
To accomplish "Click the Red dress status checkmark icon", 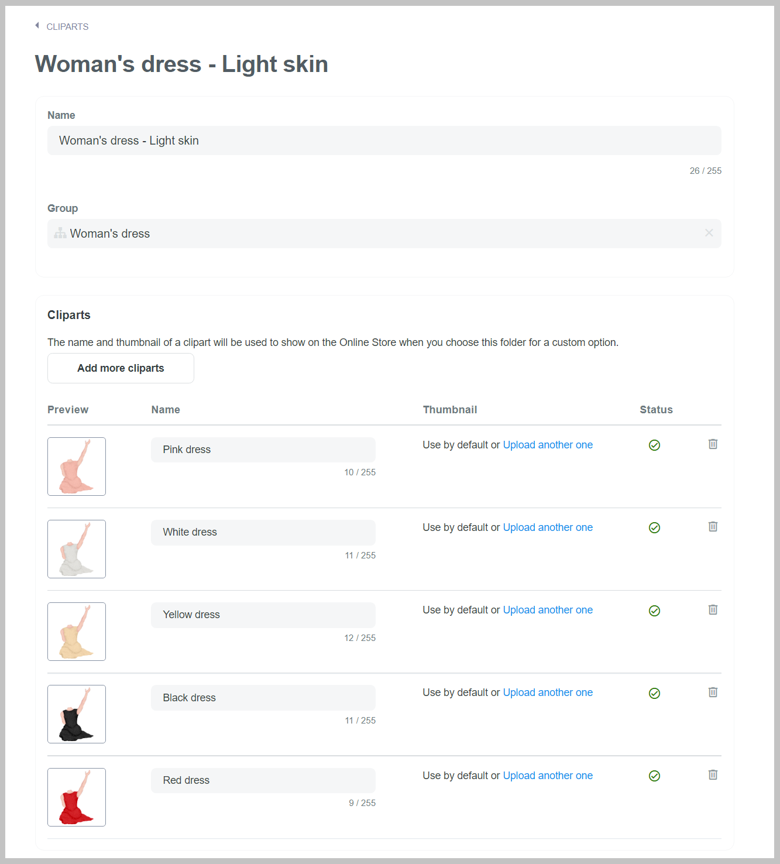I will [x=655, y=776].
